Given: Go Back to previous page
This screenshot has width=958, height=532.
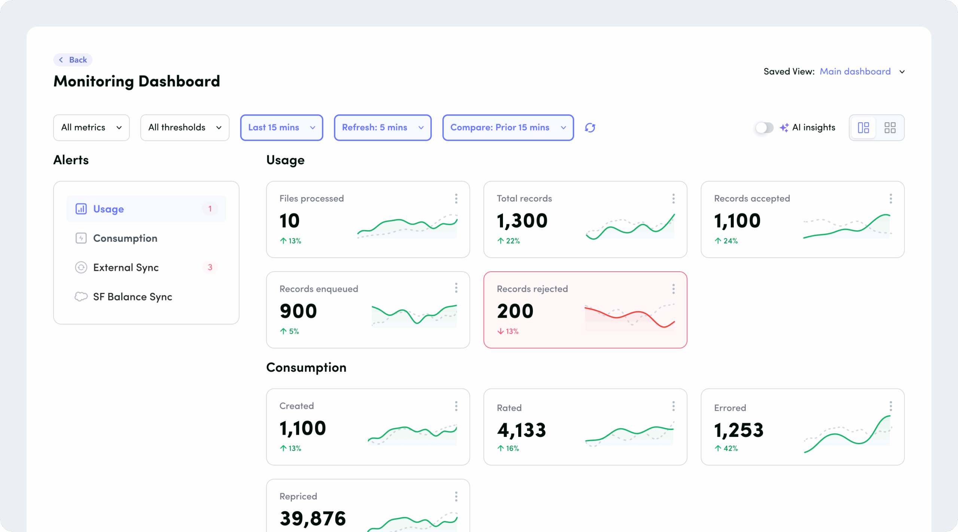Looking at the screenshot, I should tap(73, 60).
